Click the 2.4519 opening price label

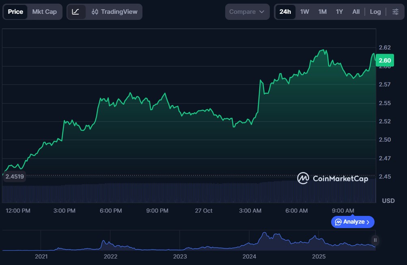coord(15,177)
